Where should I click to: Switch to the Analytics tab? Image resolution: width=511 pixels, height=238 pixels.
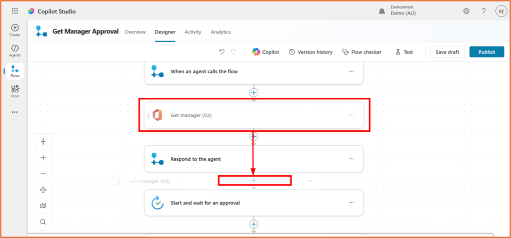221,32
